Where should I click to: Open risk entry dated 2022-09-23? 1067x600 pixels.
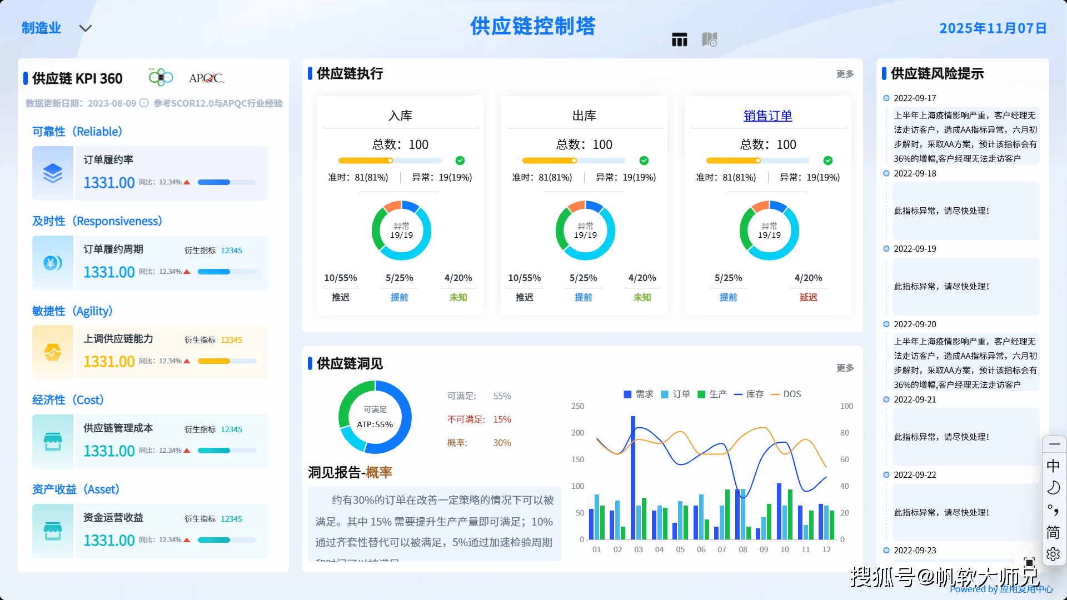click(915, 550)
